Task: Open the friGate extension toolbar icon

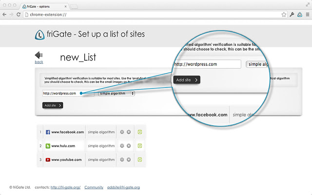Action: (300, 15)
